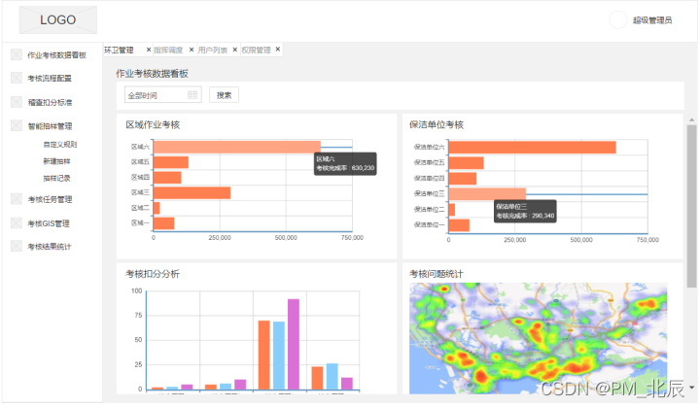Click the 考核扣分分析 panel title
This screenshot has width=700, height=407.
[153, 274]
